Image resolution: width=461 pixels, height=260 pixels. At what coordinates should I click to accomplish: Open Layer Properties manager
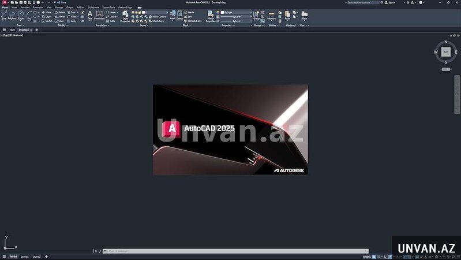pos(125,17)
